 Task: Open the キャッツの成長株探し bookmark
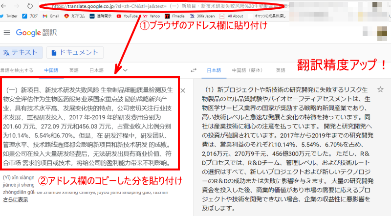267,16
